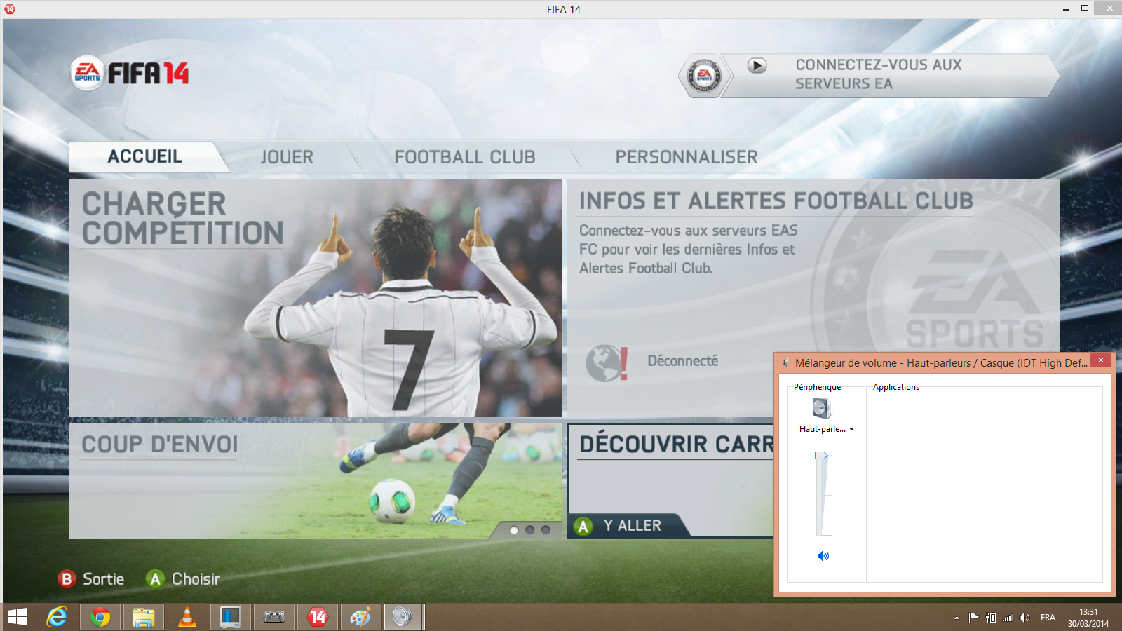1122x631 pixels.
Task: Open the network signal tray icon
Action: point(1008,618)
